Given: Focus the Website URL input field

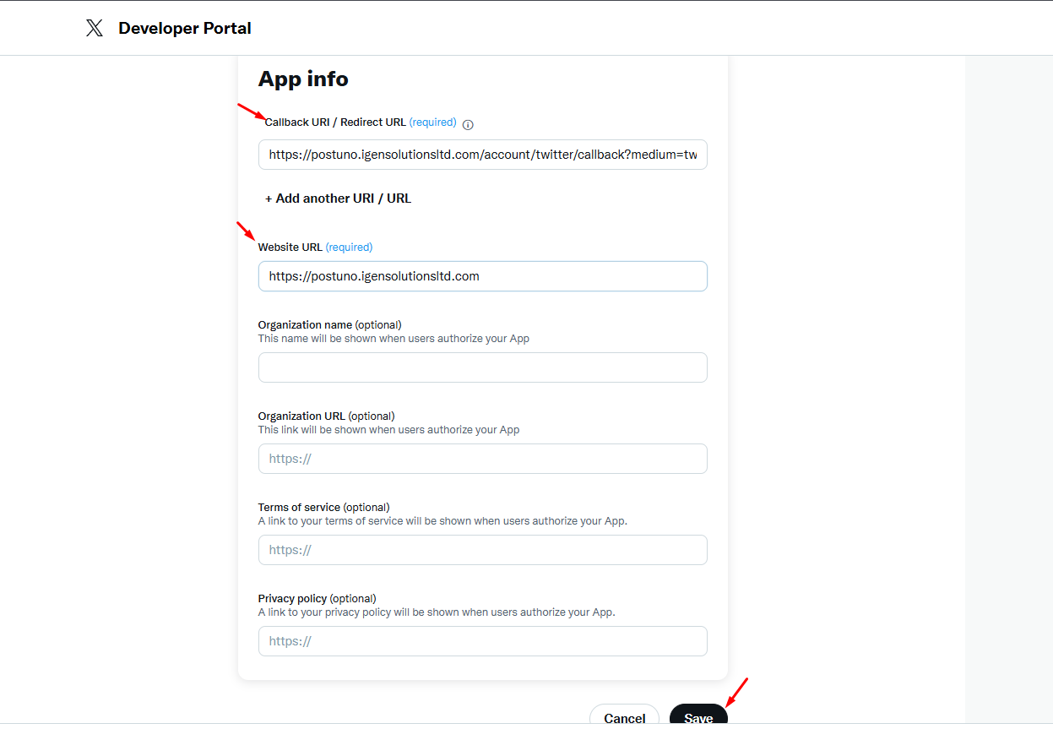Looking at the screenshot, I should [482, 276].
